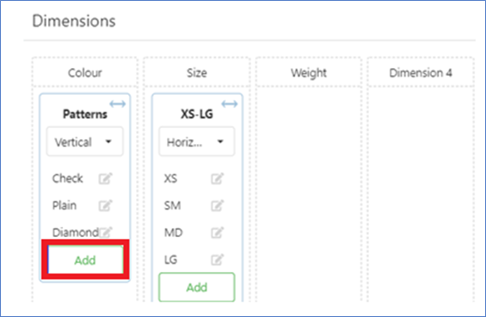Click the move arrow on Patterns card
Viewport: 486px width, 317px height.
point(118,104)
